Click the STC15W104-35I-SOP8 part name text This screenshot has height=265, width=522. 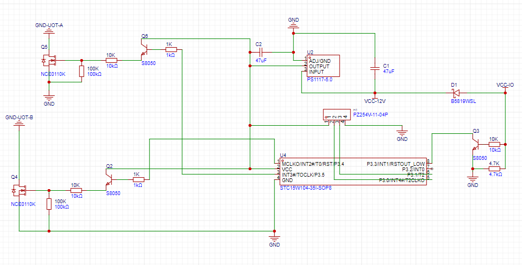306,188
